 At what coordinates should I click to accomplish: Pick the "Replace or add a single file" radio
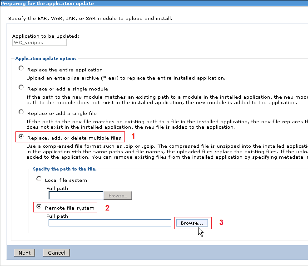click(21, 112)
